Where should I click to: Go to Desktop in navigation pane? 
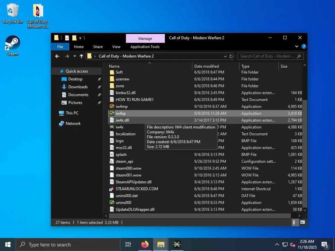pyautogui.click(x=75, y=79)
